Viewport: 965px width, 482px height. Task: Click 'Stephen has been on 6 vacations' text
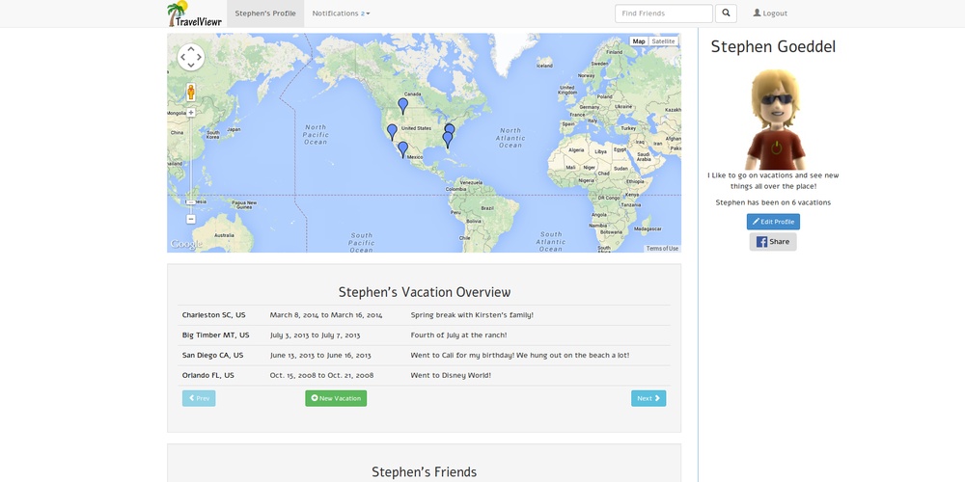(x=774, y=202)
